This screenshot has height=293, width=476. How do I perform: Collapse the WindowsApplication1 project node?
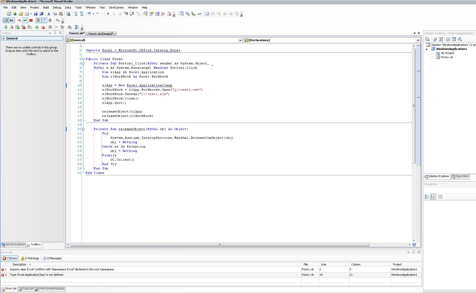tap(426, 49)
